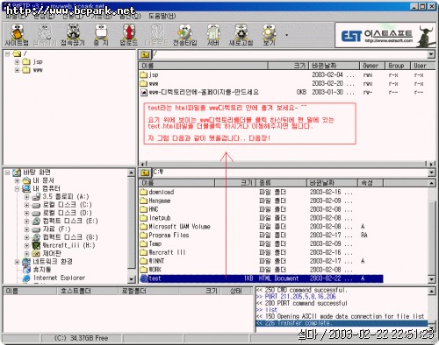Select Internet Explorer in local tree
The image size is (439, 345).
point(59,278)
